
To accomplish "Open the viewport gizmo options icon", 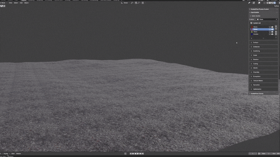I will [x=254, y=3].
